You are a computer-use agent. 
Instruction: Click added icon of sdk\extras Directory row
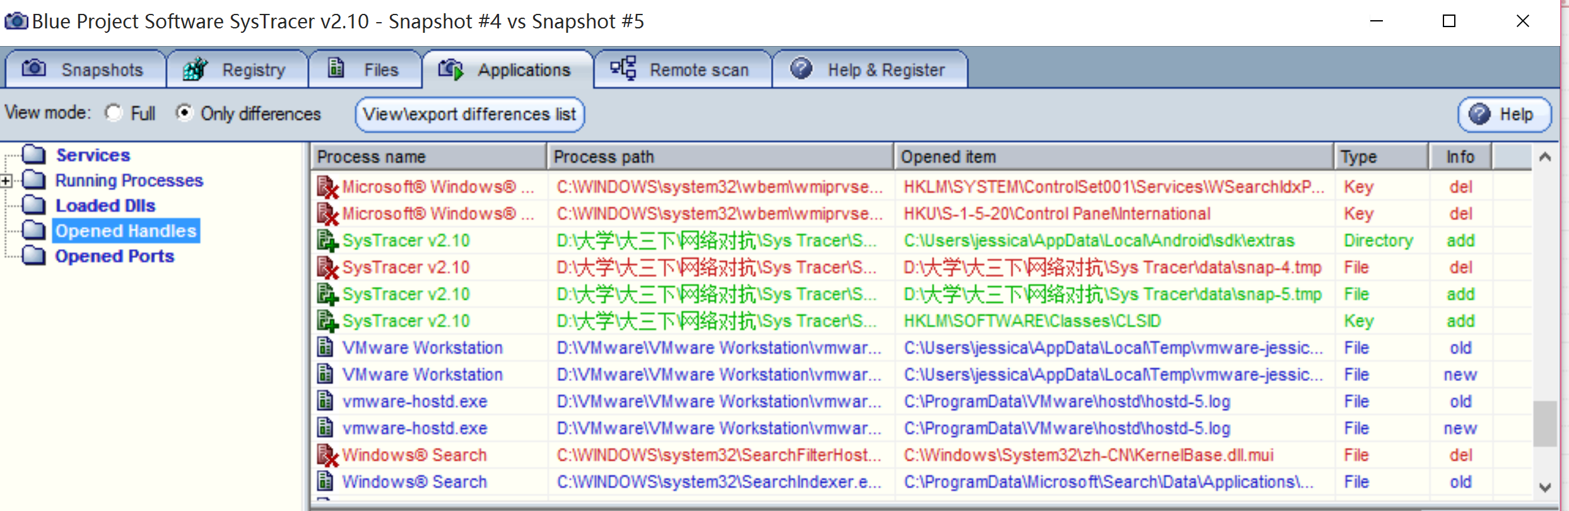coord(327,241)
